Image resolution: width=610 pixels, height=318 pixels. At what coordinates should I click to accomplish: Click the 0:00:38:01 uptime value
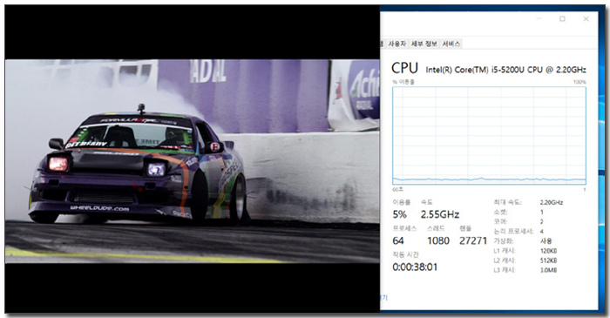415,267
